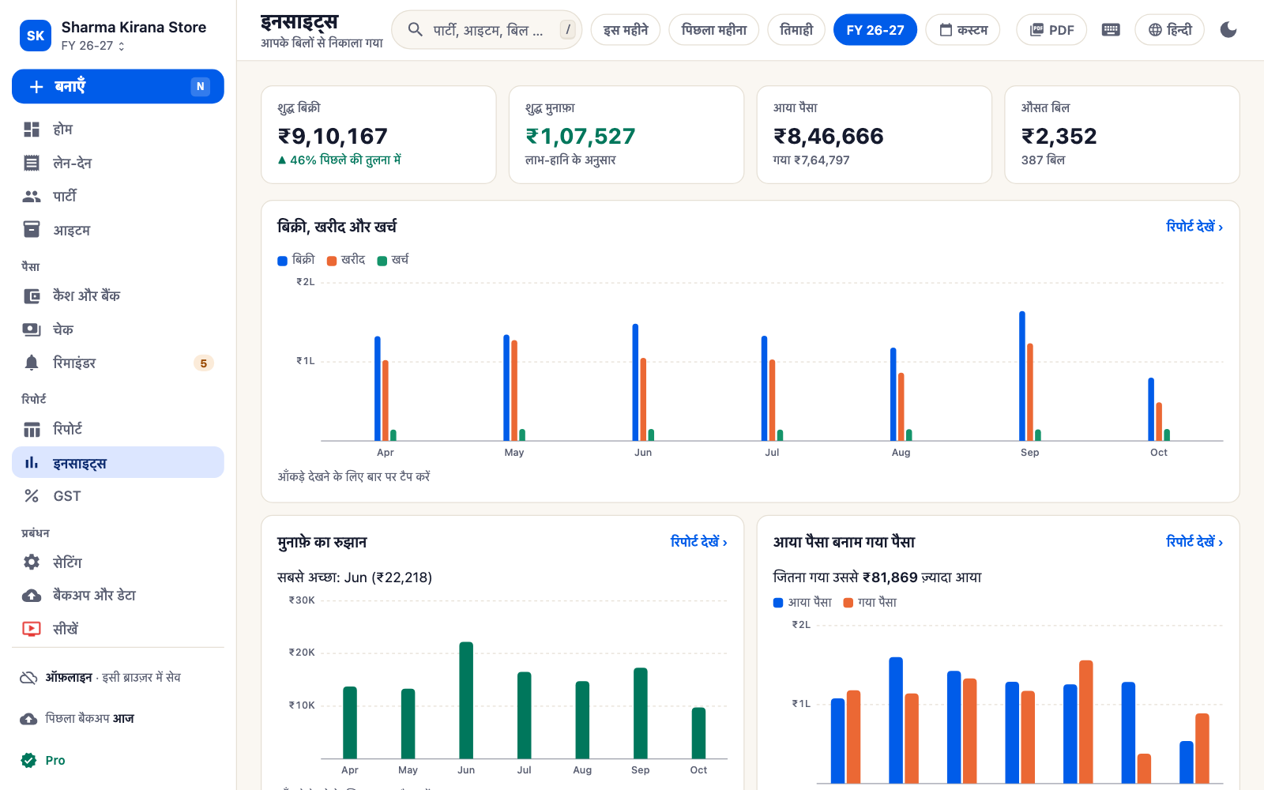Image resolution: width=1264 pixels, height=790 pixels.
Task: Click the green खर्च legend swatch
Action: (382, 261)
